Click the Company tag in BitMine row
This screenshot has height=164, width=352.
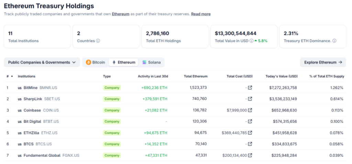(112, 88)
